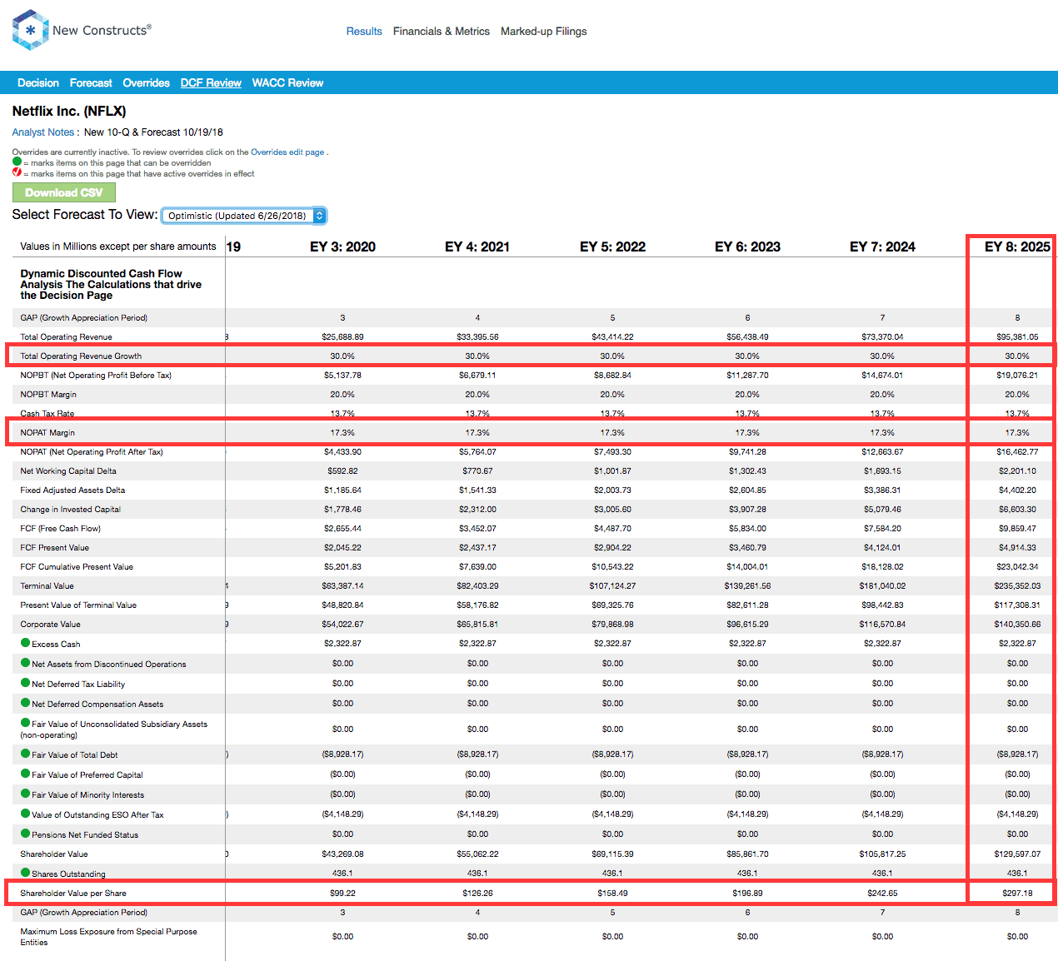This screenshot has height=961, width=1058.
Task: Click the red checkmark legend icon for active overrides
Action: 17,172
